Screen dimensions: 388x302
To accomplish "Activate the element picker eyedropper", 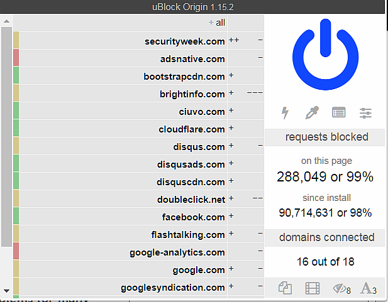I will [x=312, y=113].
